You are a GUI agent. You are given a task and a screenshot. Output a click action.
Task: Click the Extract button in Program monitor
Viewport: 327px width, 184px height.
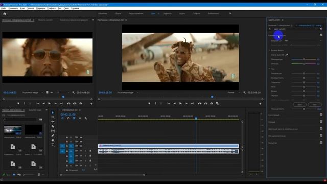(x=205, y=103)
